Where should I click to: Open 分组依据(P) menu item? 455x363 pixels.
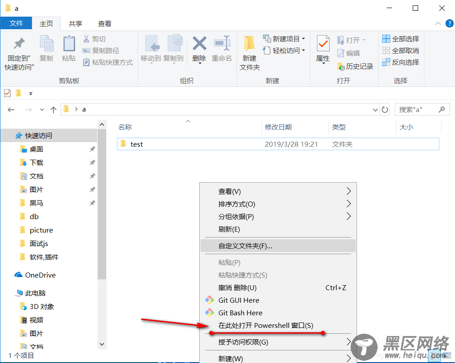tap(278, 217)
